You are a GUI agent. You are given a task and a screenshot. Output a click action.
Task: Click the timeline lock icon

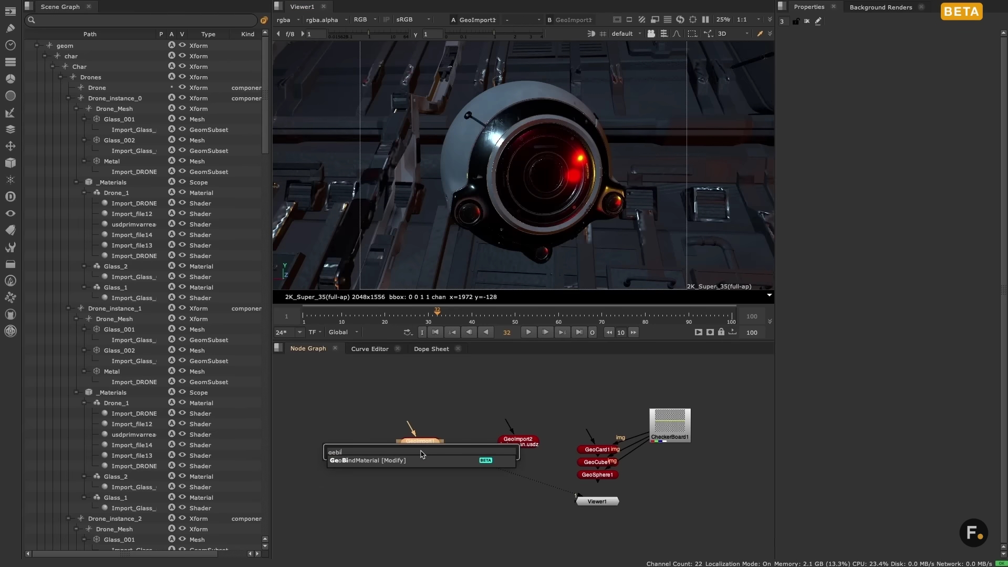point(721,332)
